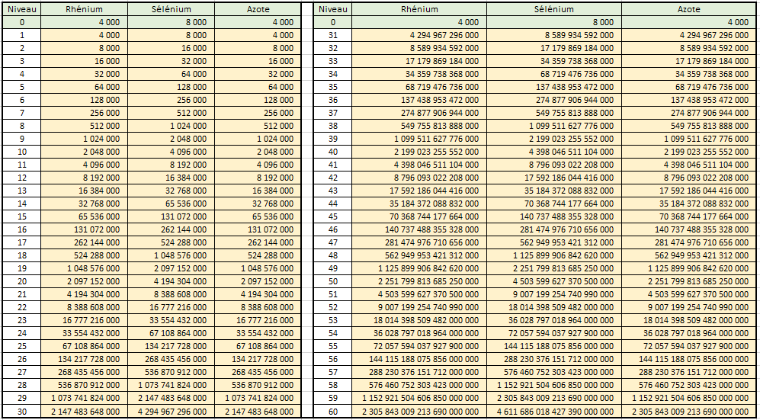Select the Azote cell for level 31
This screenshot has width=760, height=420.
pyautogui.click(x=688, y=35)
